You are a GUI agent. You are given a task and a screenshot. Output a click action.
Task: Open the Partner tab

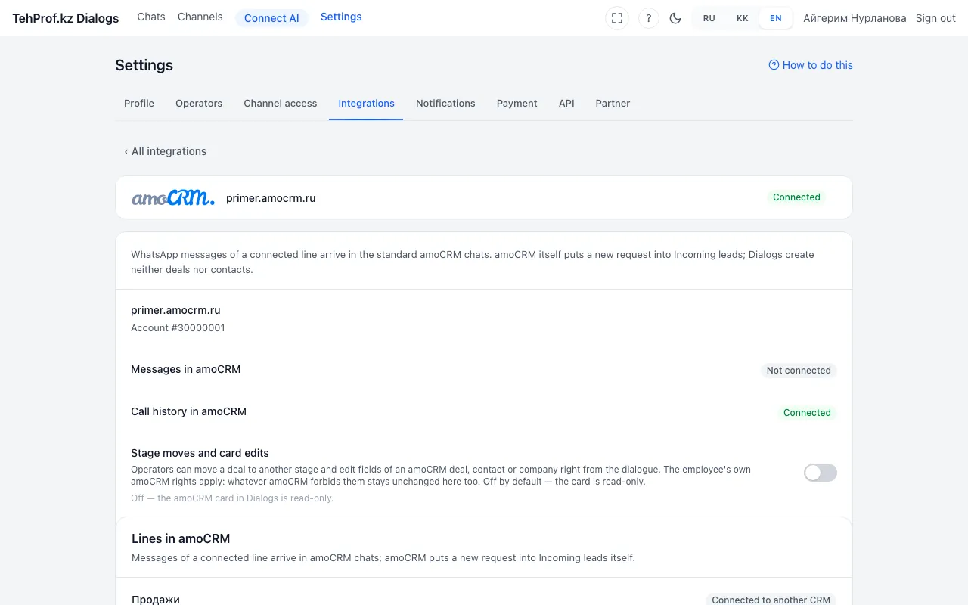pos(613,104)
